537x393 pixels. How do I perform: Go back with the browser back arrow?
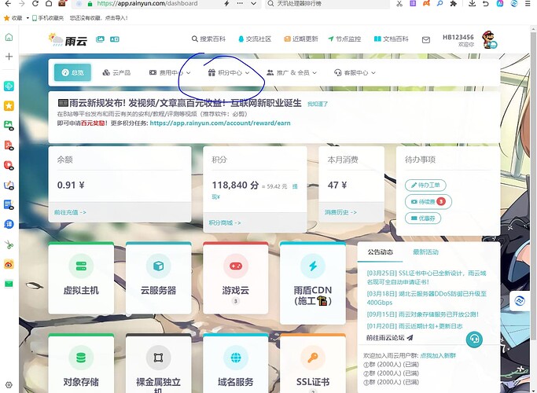point(8,4)
